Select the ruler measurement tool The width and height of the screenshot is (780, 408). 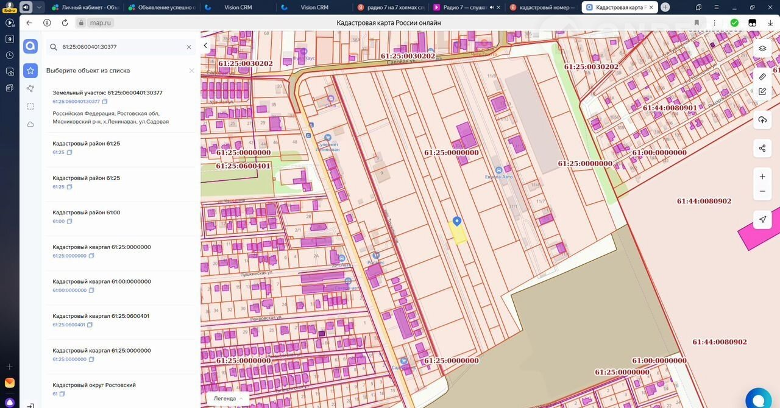(762, 77)
